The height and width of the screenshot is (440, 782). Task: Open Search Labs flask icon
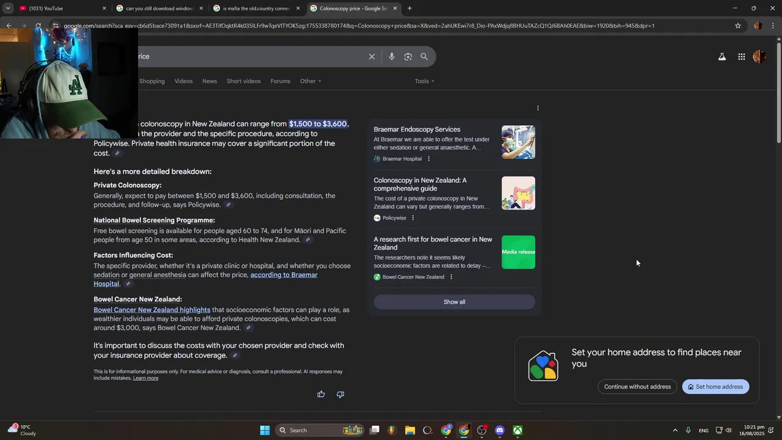coord(722,57)
